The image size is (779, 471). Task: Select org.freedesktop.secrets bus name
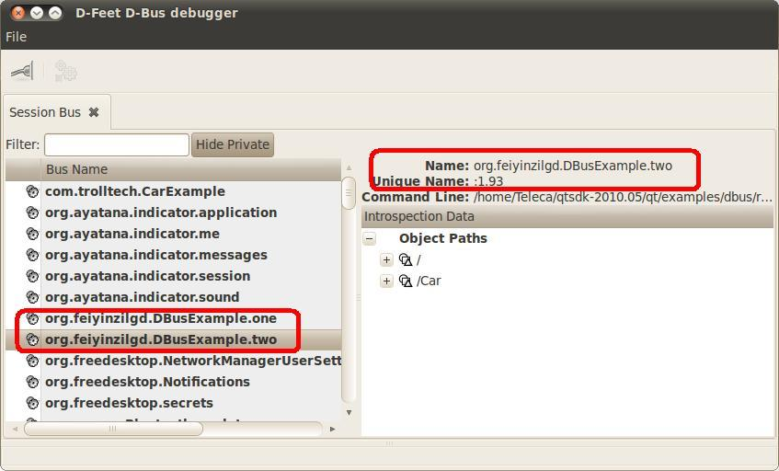[129, 403]
